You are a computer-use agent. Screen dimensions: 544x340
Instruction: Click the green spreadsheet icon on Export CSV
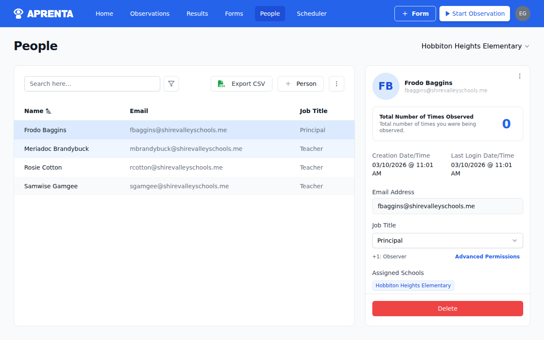point(221,84)
